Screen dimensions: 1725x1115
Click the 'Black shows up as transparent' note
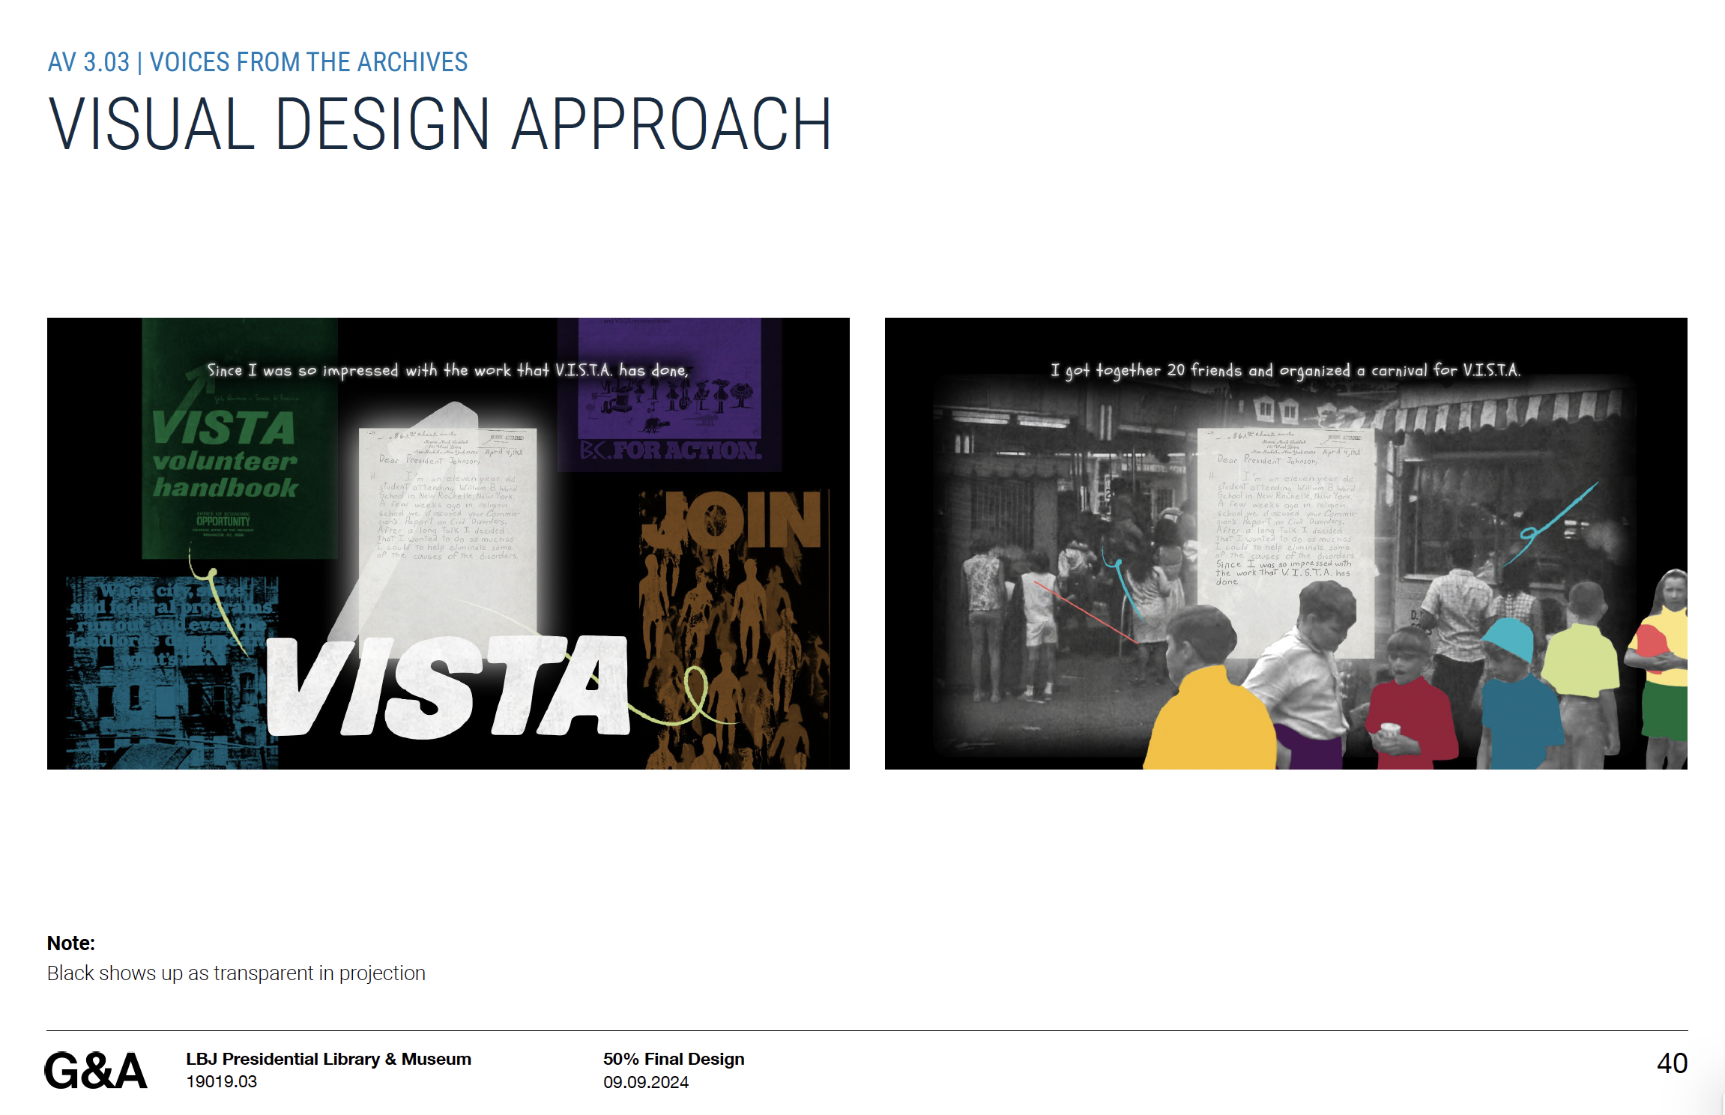236,973
